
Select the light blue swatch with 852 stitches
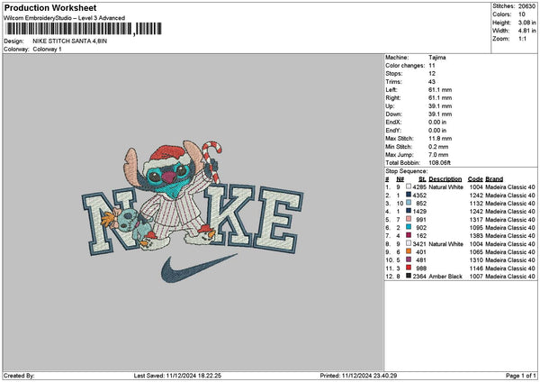tap(409, 203)
